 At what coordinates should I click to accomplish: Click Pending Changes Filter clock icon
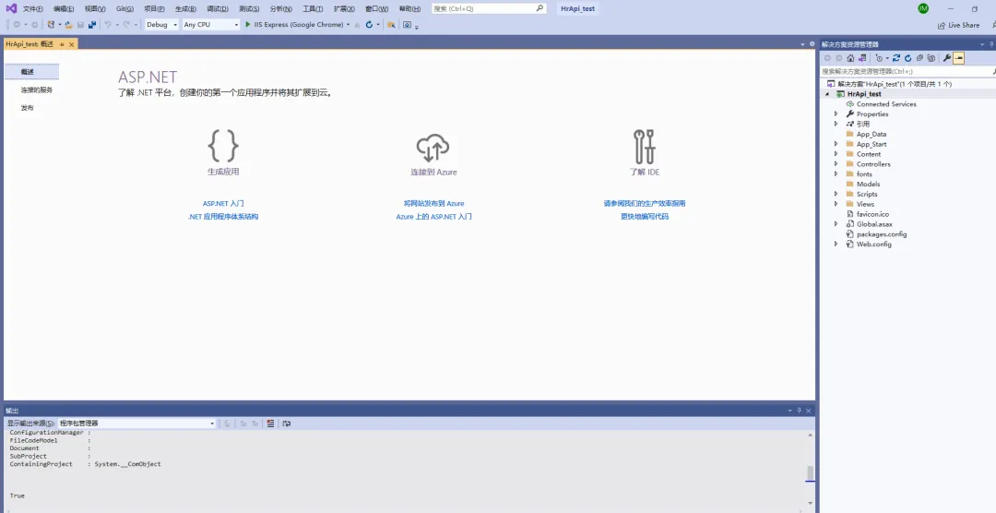click(879, 58)
